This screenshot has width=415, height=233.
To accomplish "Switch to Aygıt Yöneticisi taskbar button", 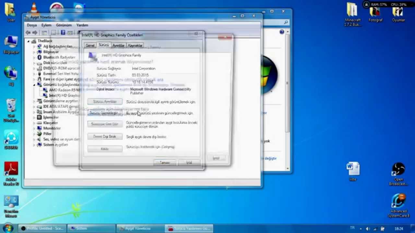I will coord(140,228).
